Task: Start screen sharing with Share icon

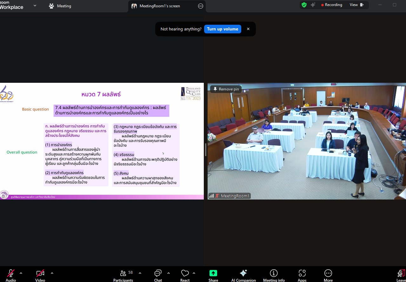Action: (213, 273)
